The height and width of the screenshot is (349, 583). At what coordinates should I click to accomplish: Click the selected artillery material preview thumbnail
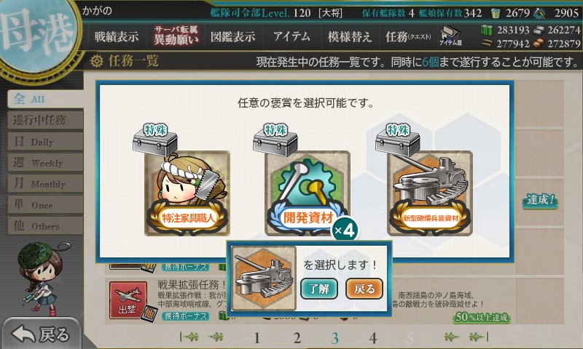[264, 278]
